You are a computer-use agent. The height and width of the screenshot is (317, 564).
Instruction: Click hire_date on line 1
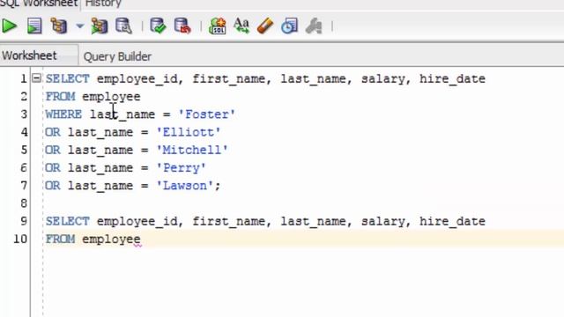tap(452, 78)
